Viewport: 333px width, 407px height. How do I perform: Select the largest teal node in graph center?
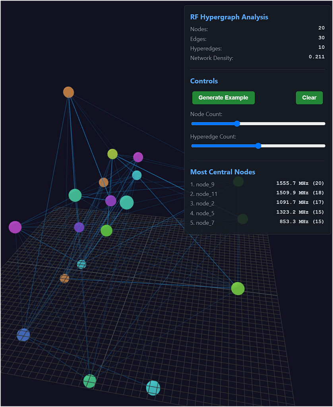(127, 202)
